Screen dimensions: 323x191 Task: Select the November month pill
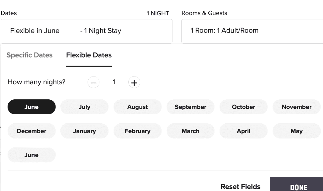tap(297, 107)
